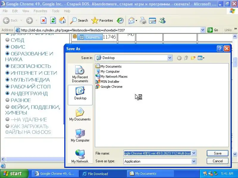Switch to File Download taskbar item
This screenshot has width=238, height=178.
[102, 174]
